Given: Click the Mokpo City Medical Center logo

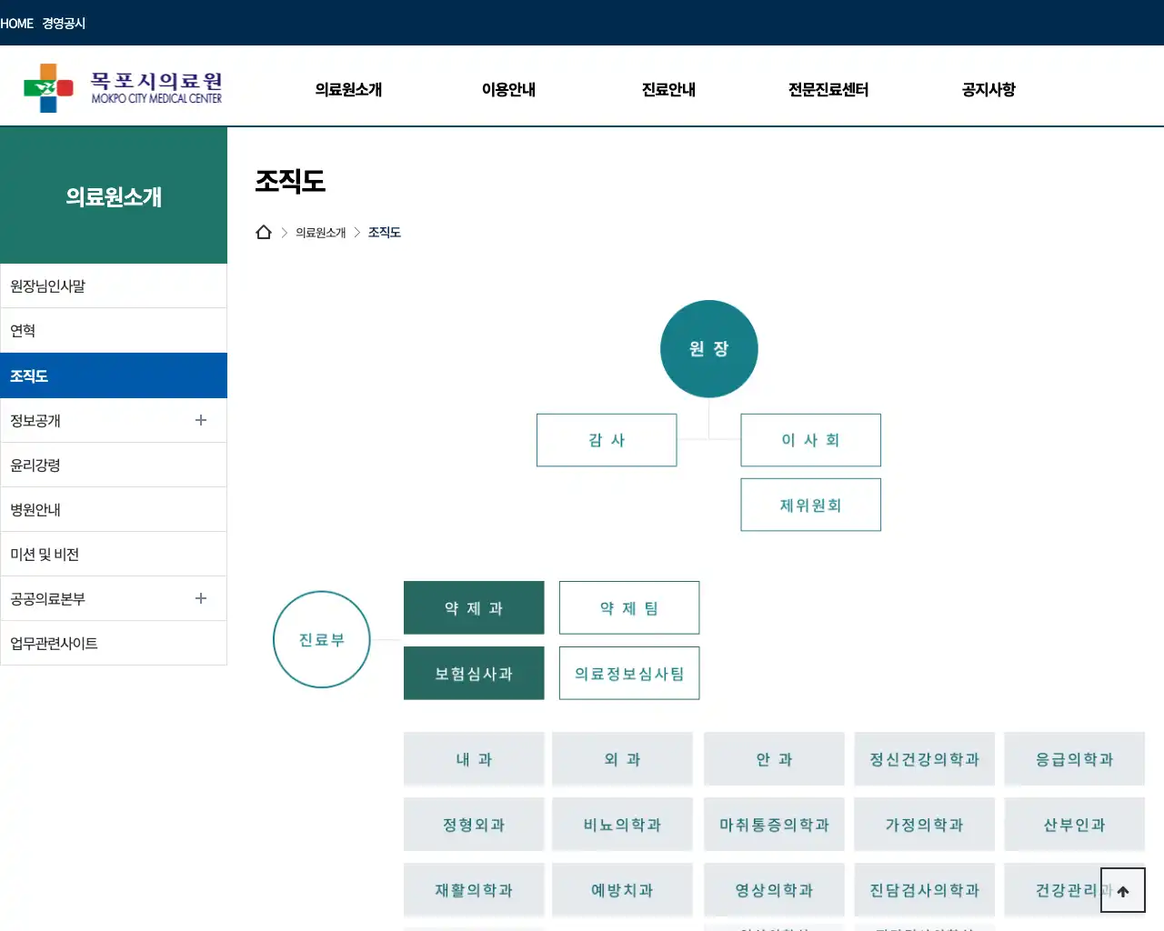Looking at the screenshot, I should (x=123, y=86).
